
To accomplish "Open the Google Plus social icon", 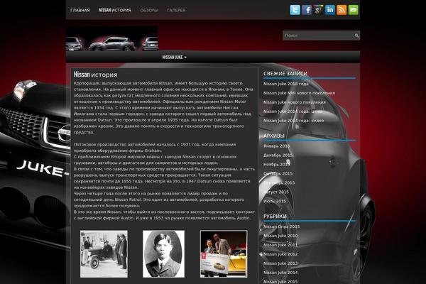I will (318, 10).
